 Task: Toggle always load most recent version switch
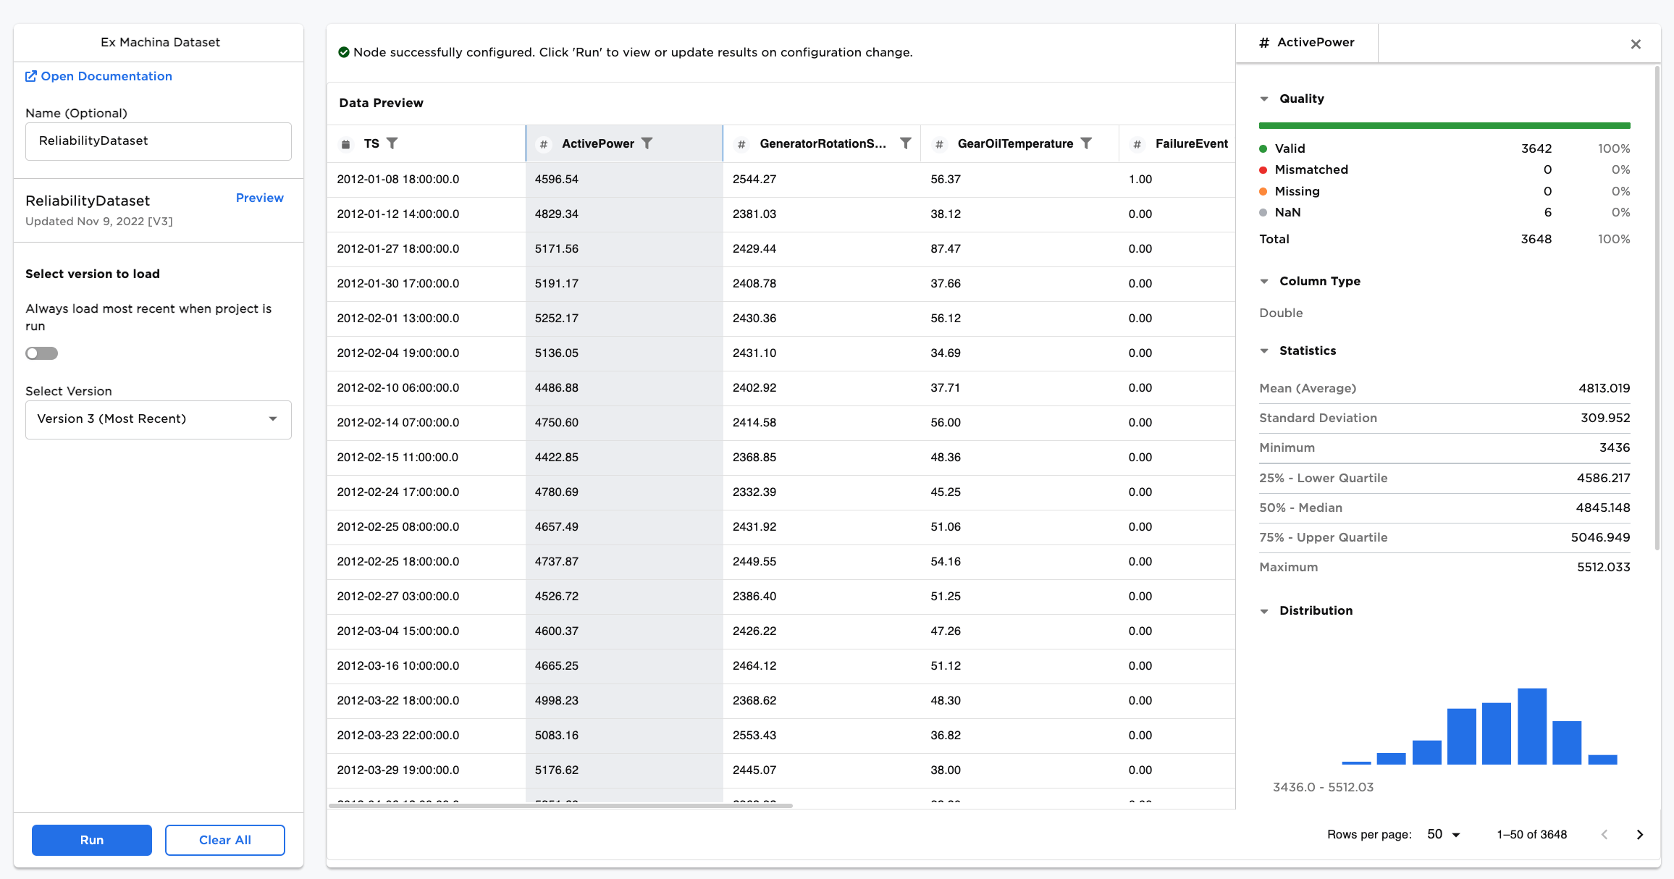(41, 352)
